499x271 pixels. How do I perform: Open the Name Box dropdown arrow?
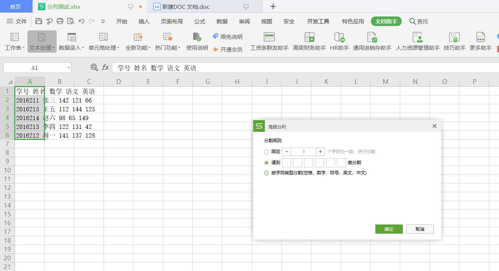(68, 68)
